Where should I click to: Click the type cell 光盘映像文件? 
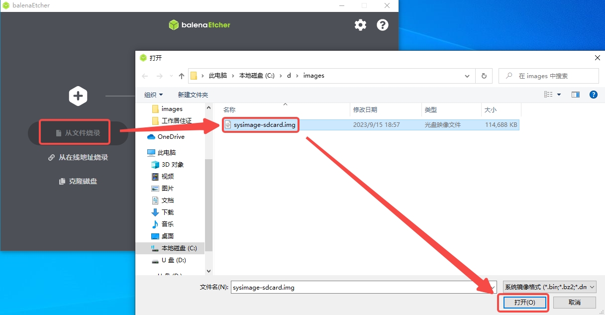click(443, 125)
